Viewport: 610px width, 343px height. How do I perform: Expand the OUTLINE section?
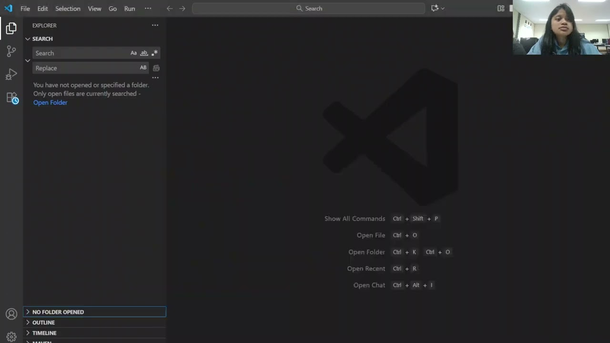(x=94, y=323)
